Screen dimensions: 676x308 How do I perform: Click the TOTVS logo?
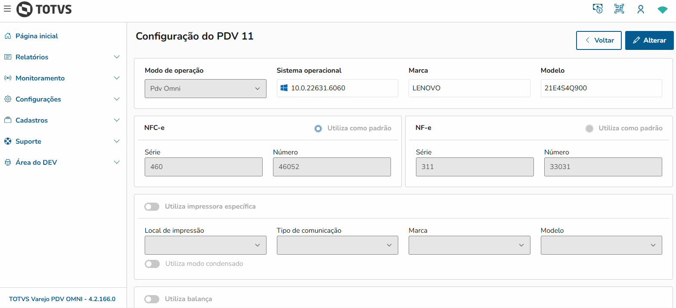44,9
